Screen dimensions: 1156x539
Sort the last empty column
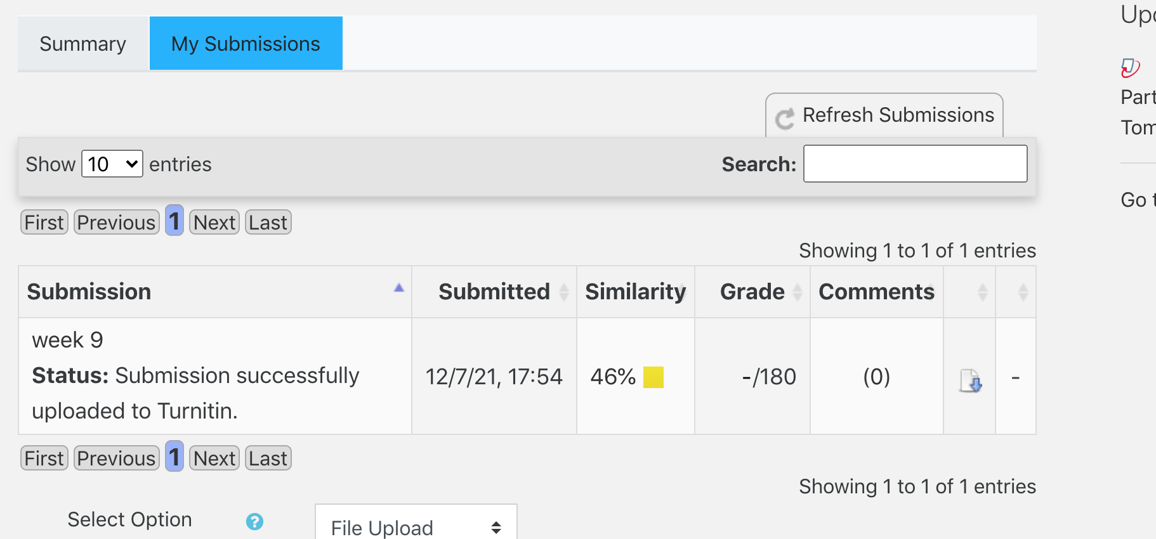click(x=1023, y=292)
